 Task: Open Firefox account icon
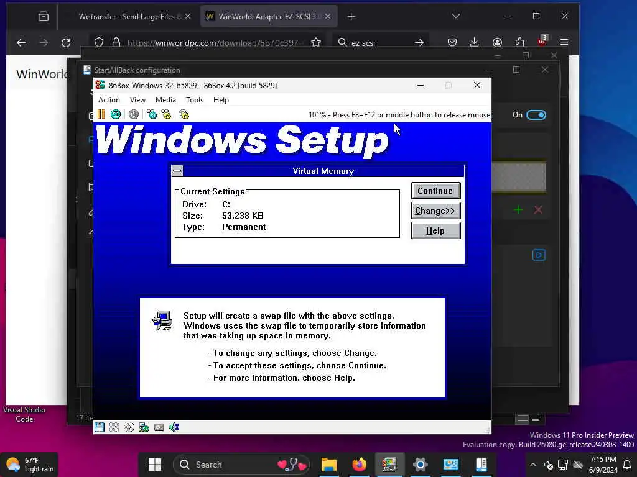click(x=497, y=42)
